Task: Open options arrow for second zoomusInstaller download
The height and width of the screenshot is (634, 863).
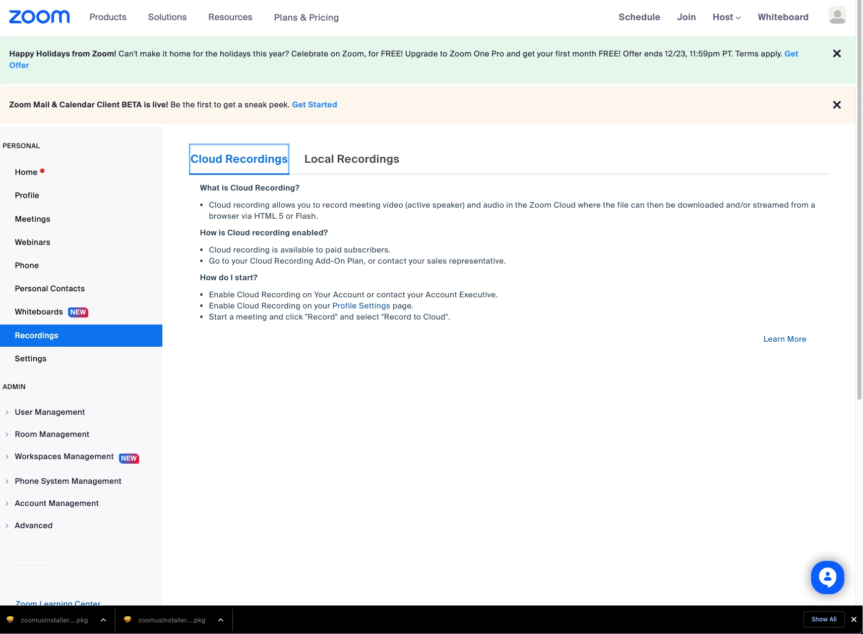Action: click(221, 620)
